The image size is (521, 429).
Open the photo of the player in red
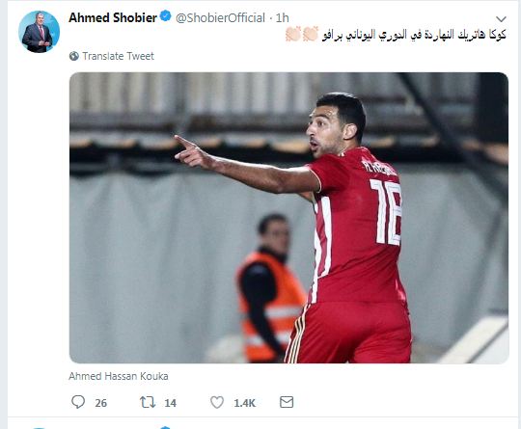click(x=288, y=218)
